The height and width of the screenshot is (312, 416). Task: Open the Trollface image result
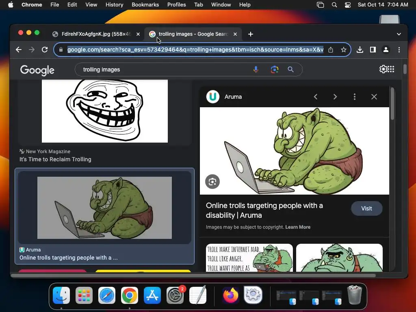point(105,111)
